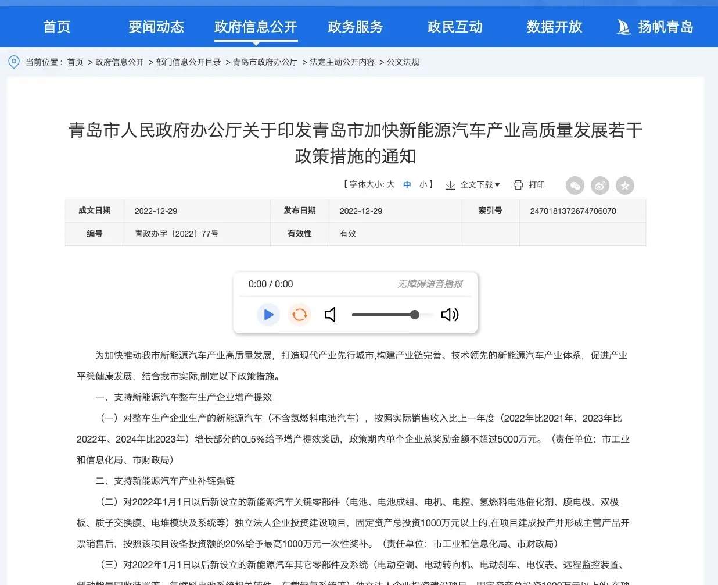Click the 当前位置 breadcrumb label
718x585 pixels.
(44, 62)
